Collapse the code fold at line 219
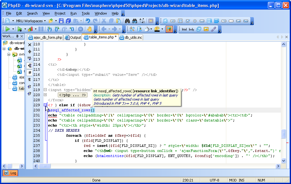Image resolution: width=291 pixels, height=184 pixels. 45,90
